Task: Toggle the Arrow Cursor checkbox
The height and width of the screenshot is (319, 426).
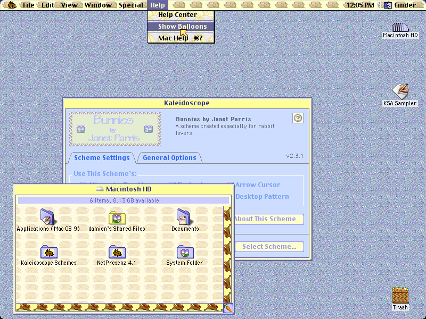Action: coord(257,184)
